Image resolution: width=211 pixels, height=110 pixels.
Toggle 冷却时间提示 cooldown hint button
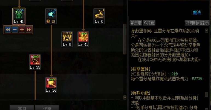[197, 23]
